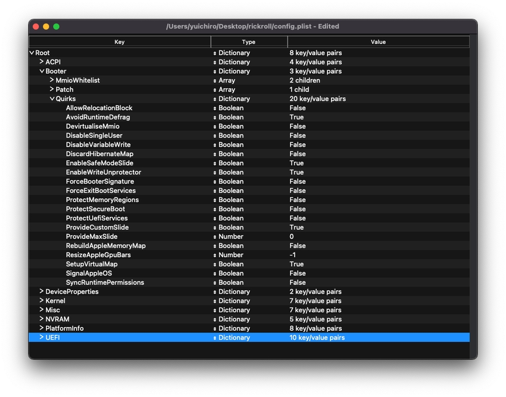Image resolution: width=506 pixels, height=397 pixels.
Task: Collapse the Quirks dictionary
Action: pos(52,99)
